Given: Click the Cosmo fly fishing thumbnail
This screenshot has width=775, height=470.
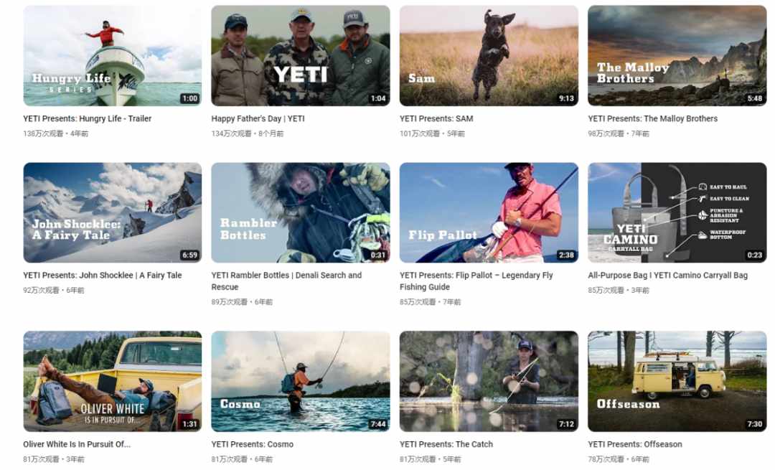Looking at the screenshot, I should click(x=301, y=381).
